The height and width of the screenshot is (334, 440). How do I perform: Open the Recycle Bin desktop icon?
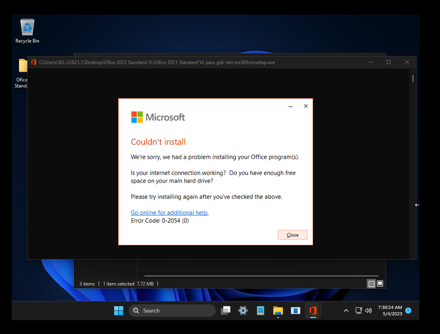point(27,31)
